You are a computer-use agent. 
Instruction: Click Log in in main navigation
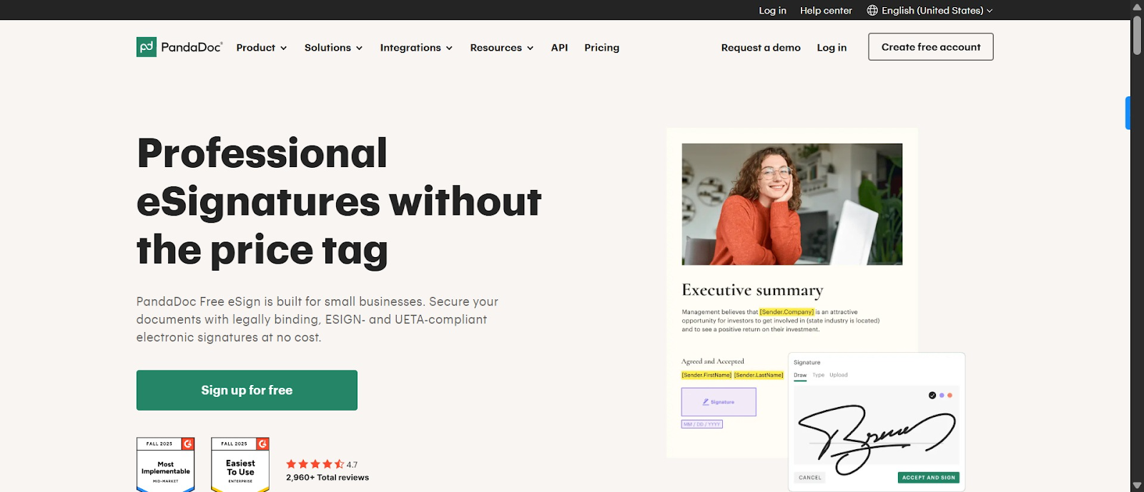(x=832, y=48)
